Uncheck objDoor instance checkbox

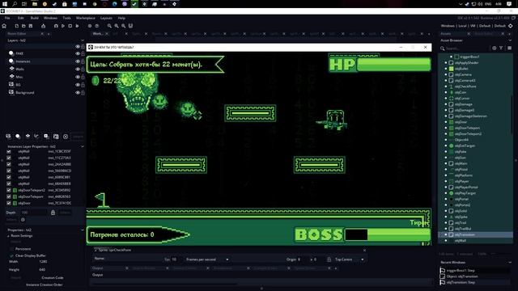click(x=9, y=203)
